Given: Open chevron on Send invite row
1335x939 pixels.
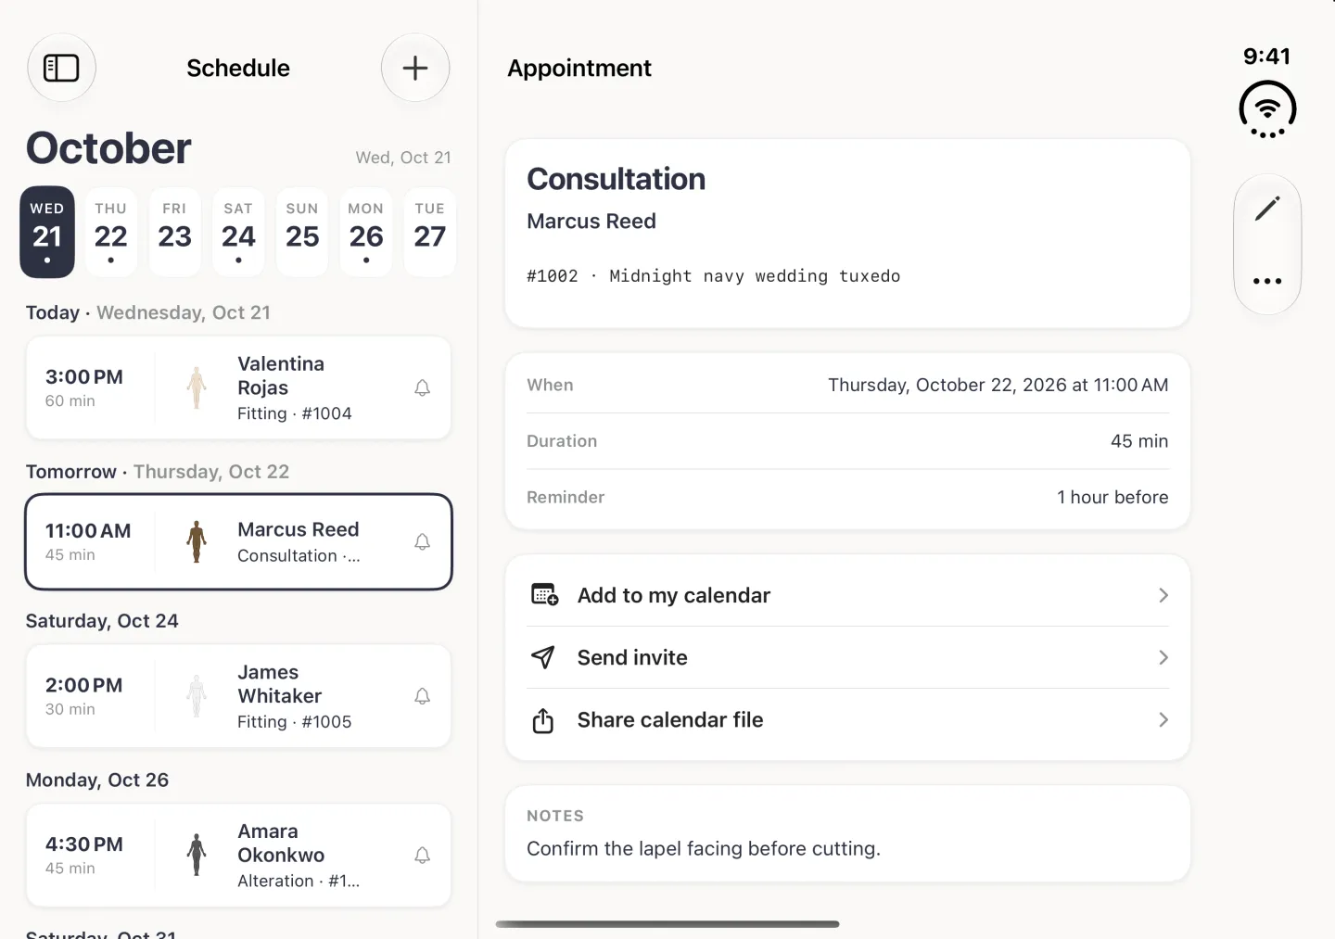Looking at the screenshot, I should coord(1163,657).
